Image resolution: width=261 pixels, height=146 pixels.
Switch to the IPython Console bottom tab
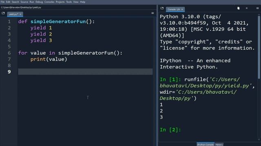tap(206, 144)
